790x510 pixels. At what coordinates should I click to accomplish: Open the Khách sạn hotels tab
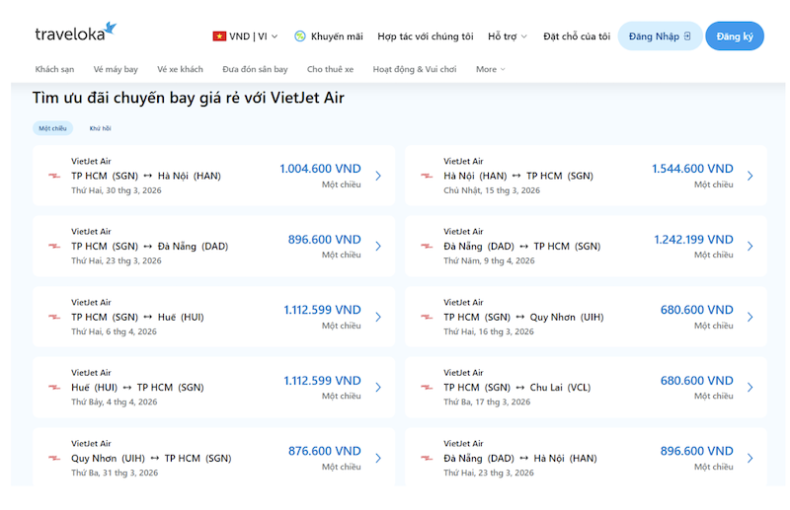pyautogui.click(x=54, y=69)
